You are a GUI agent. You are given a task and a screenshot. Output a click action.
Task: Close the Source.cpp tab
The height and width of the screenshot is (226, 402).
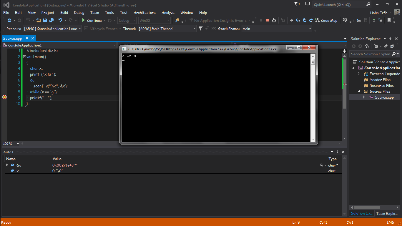[x=33, y=38]
